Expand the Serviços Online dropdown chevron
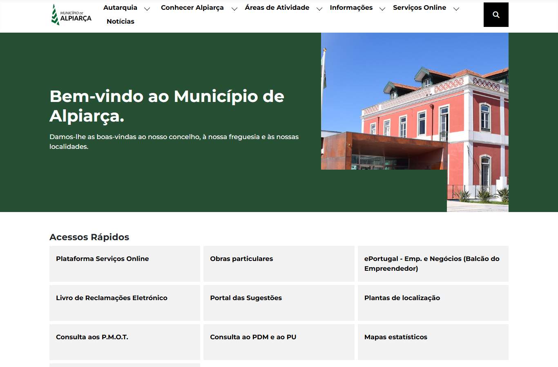558x367 pixels. pos(456,9)
